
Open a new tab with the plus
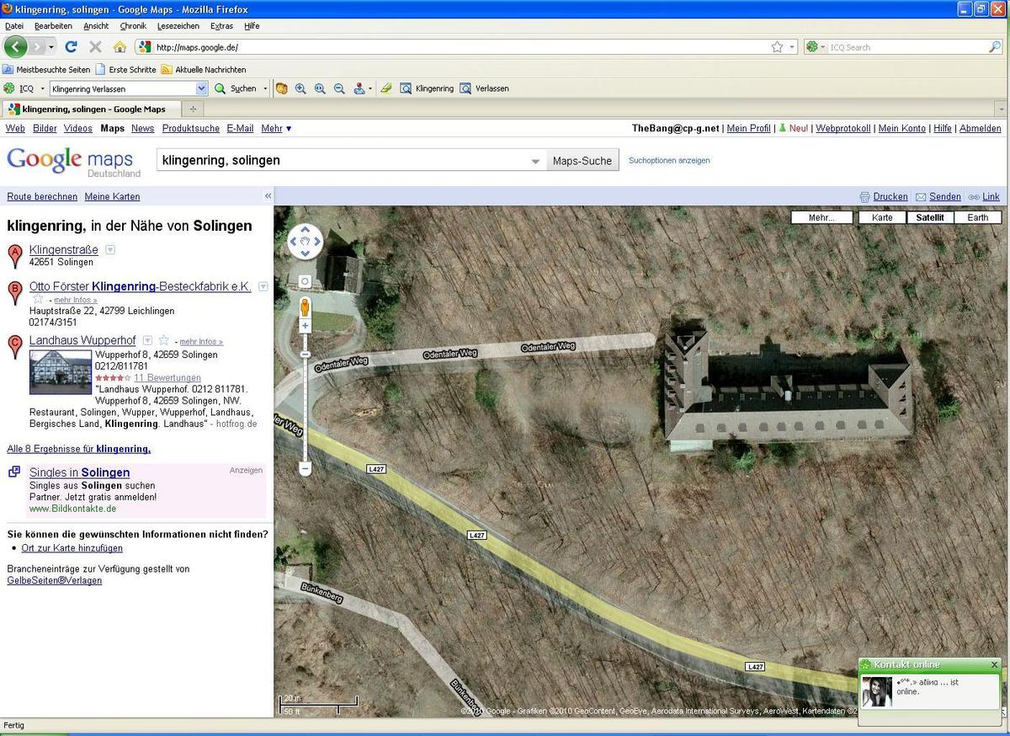tap(193, 109)
